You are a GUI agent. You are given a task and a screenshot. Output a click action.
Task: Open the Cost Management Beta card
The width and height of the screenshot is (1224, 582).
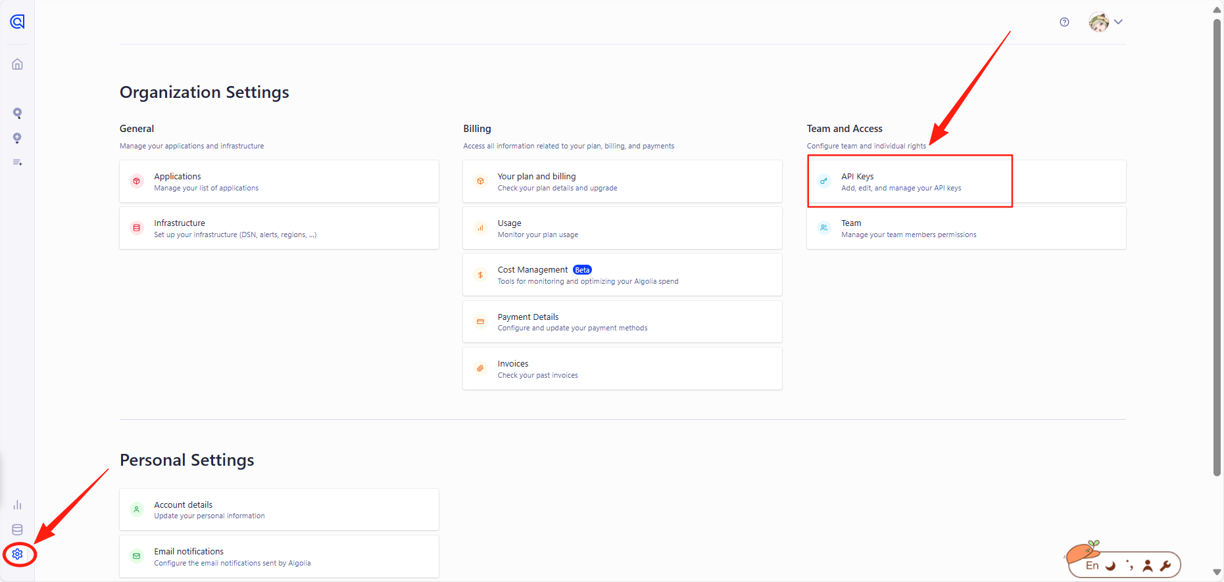tap(622, 275)
